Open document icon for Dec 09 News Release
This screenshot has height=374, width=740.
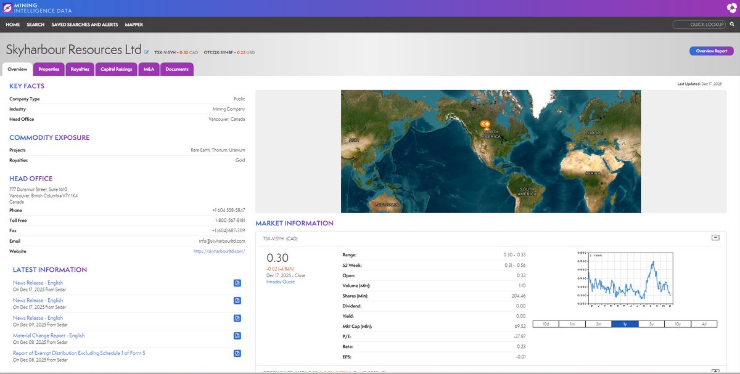click(237, 318)
